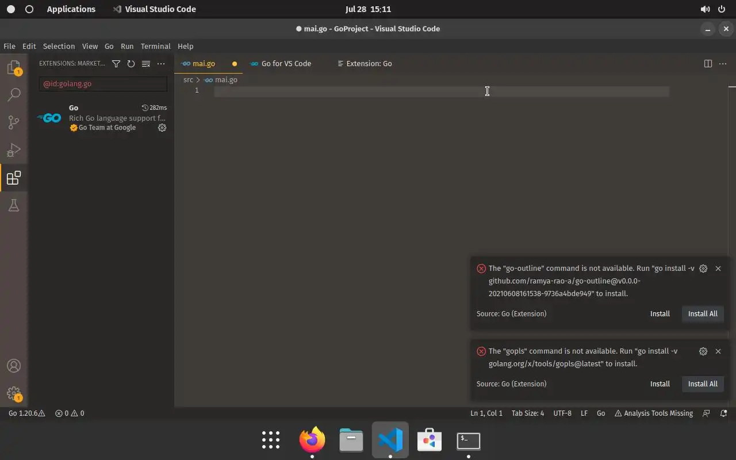This screenshot has height=460, width=736.
Task: Open the Edit menu
Action: tap(29, 46)
